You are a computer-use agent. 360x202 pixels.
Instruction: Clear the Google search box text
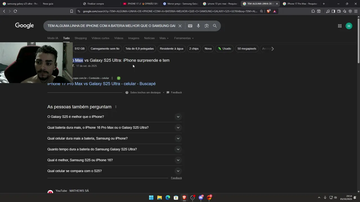(180, 26)
